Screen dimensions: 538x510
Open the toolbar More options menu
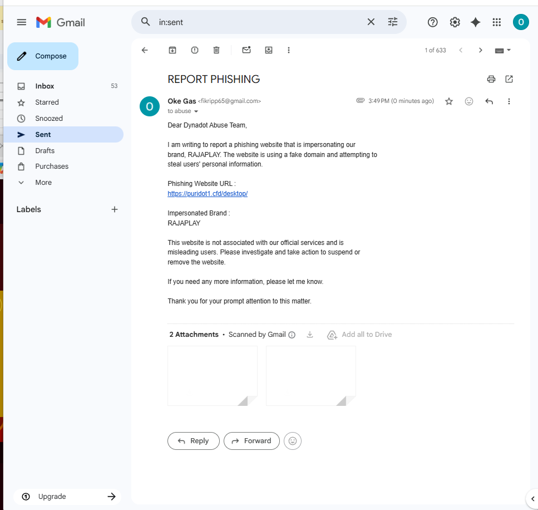click(289, 50)
